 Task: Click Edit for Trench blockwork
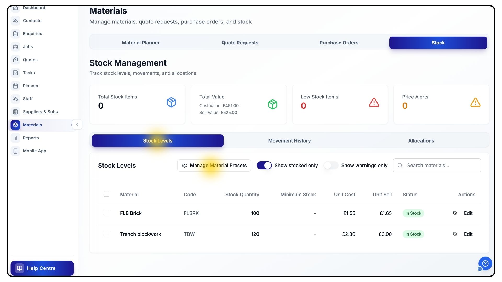(468, 234)
